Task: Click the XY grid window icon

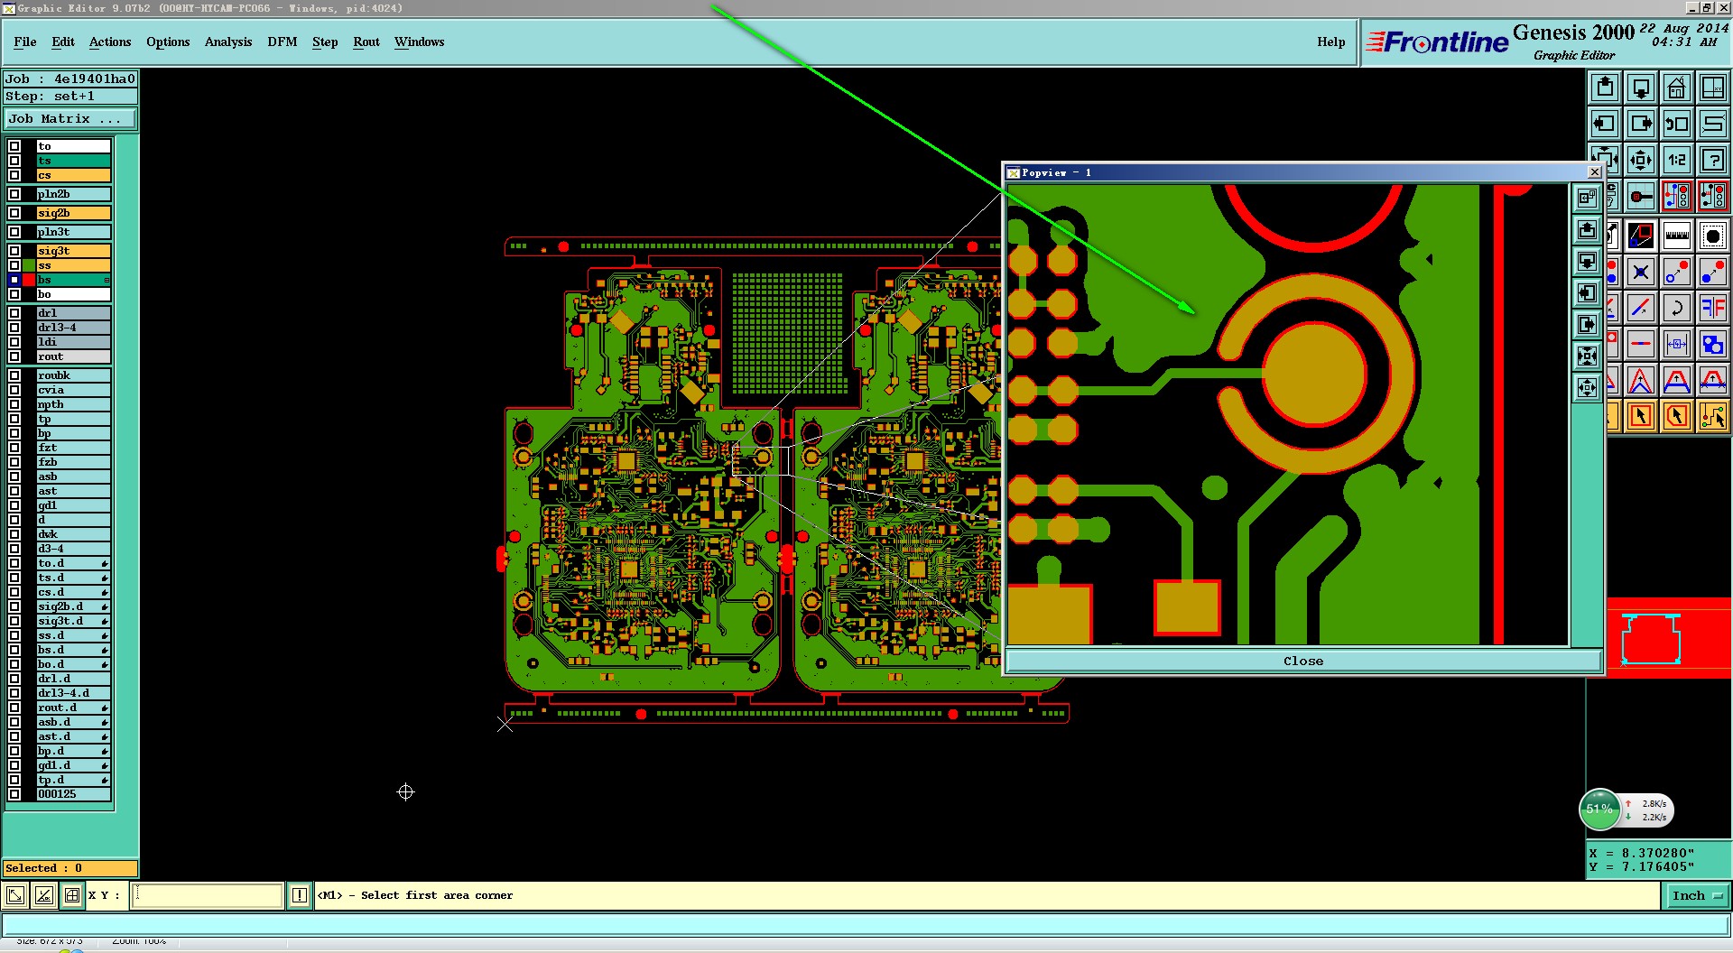Action: [x=1713, y=88]
